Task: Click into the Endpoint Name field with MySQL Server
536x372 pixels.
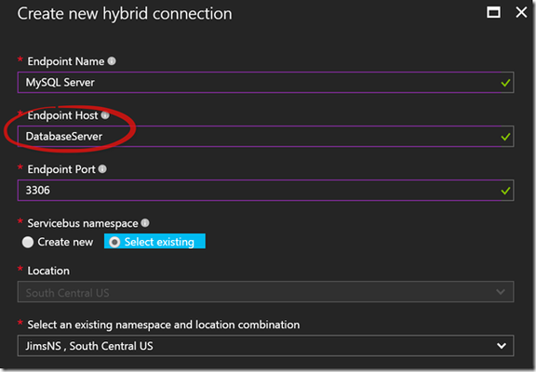Action: click(x=265, y=83)
